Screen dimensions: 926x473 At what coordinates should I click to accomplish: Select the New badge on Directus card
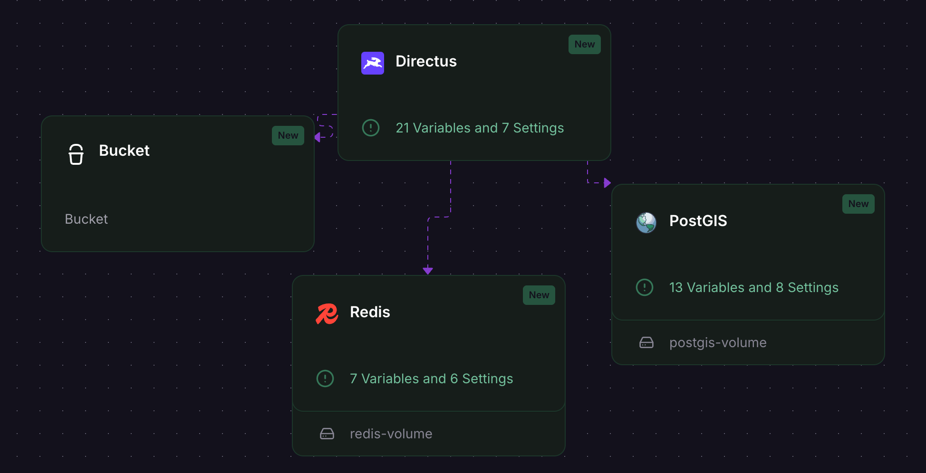[585, 44]
